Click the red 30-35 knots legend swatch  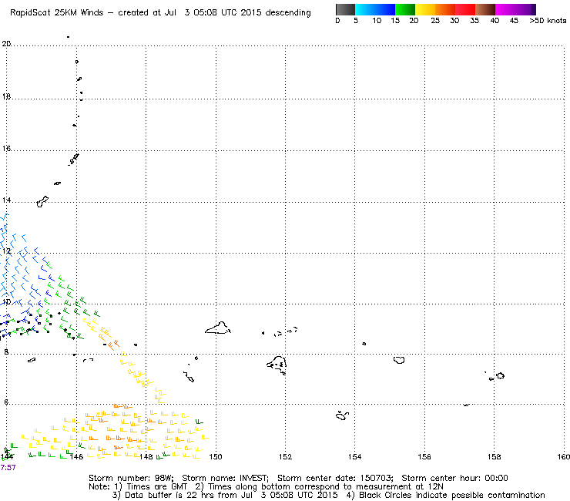tap(465, 9)
